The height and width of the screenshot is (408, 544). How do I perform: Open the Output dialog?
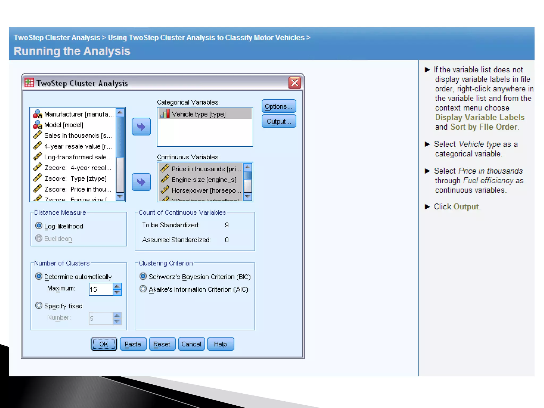tap(279, 121)
